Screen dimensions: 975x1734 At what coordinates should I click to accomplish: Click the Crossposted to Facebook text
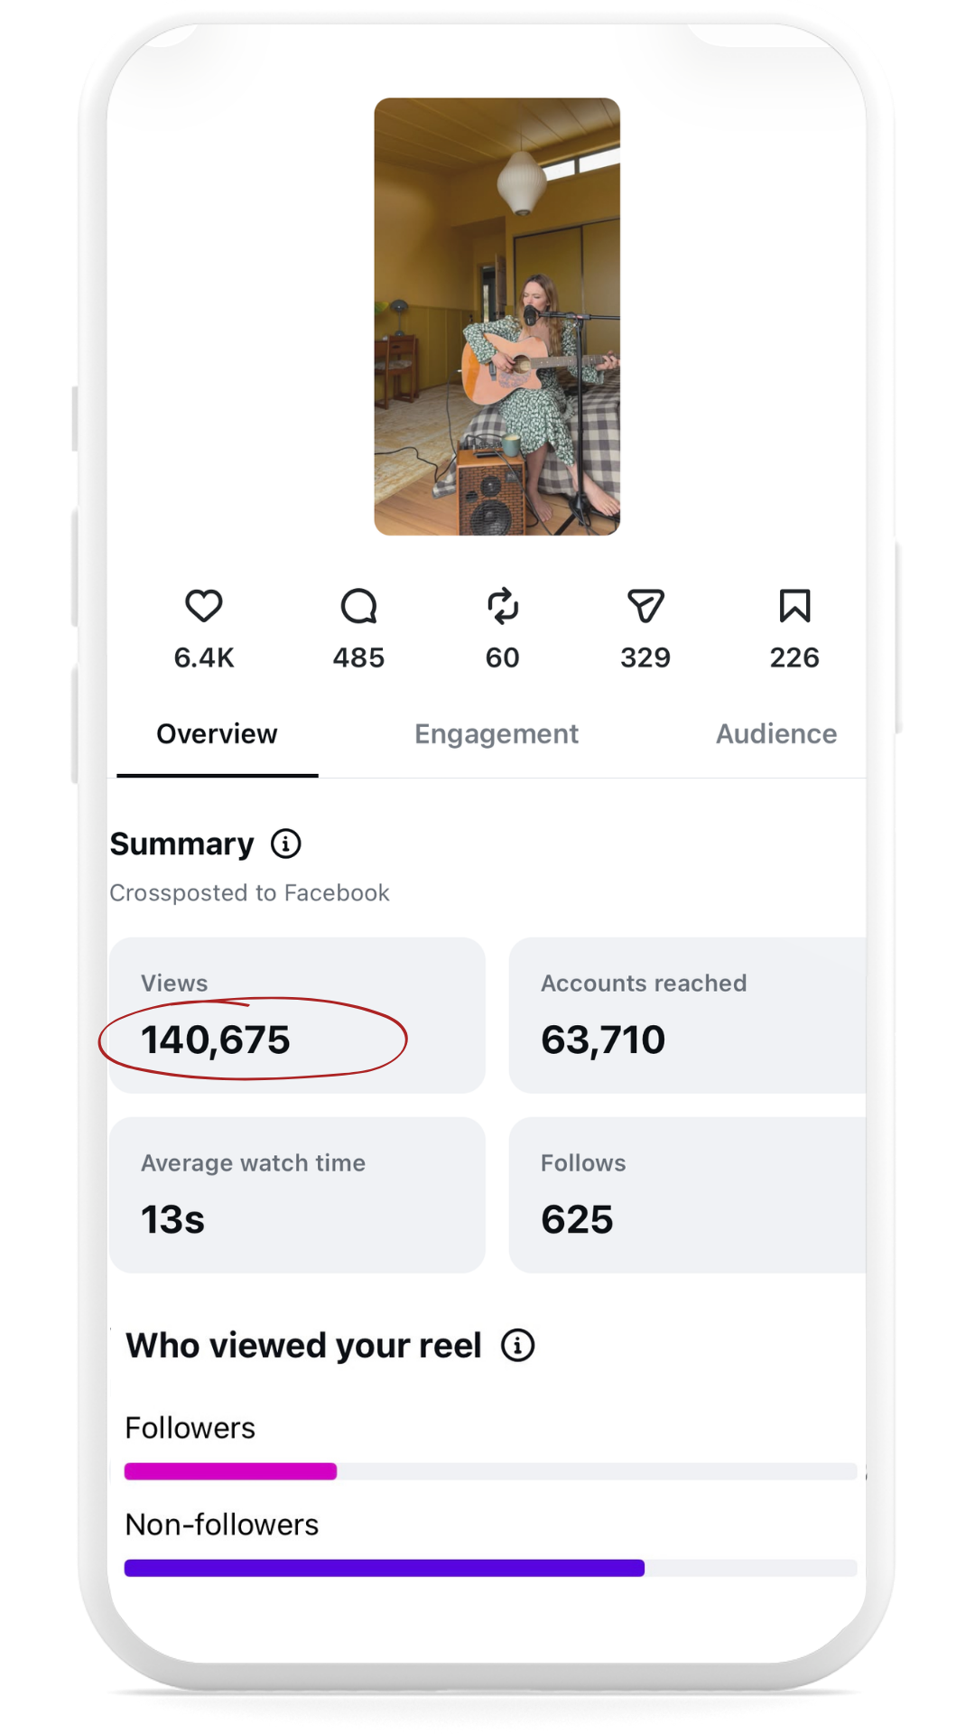click(249, 892)
